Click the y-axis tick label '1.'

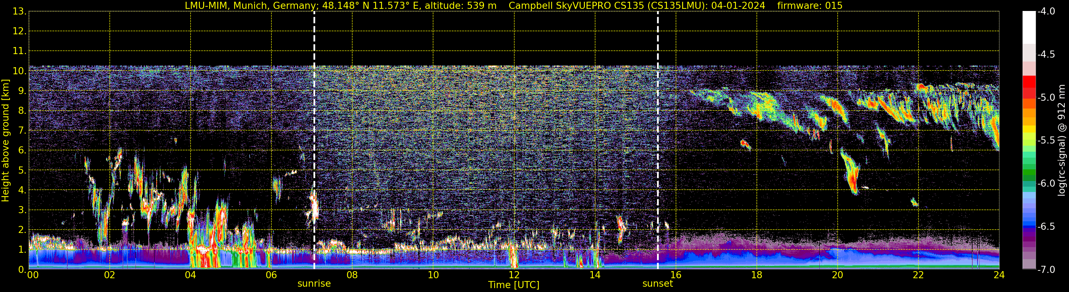click(22, 250)
